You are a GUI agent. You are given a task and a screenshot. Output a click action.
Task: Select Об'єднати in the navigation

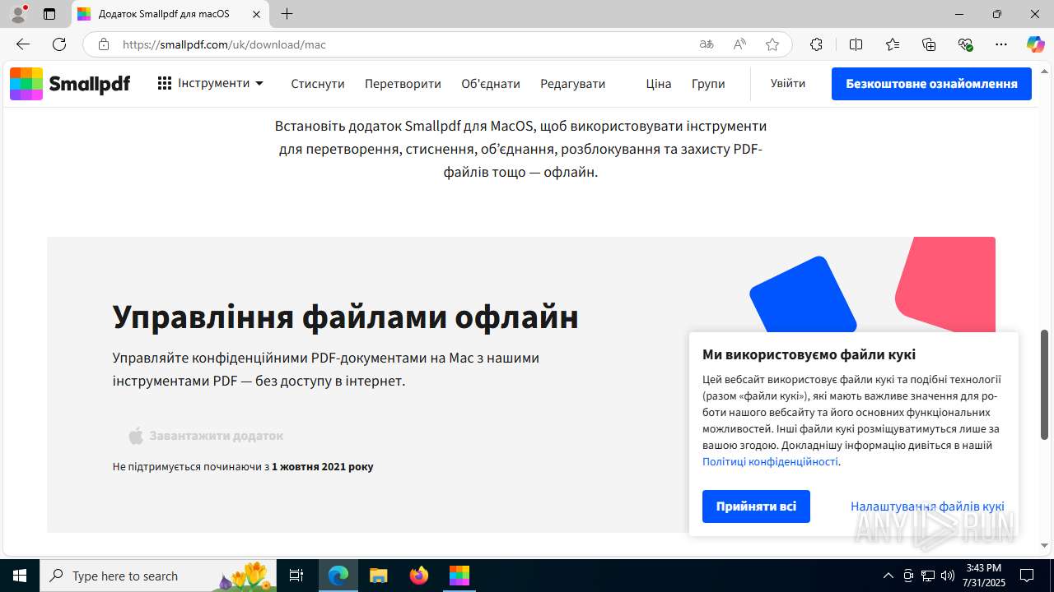(491, 84)
